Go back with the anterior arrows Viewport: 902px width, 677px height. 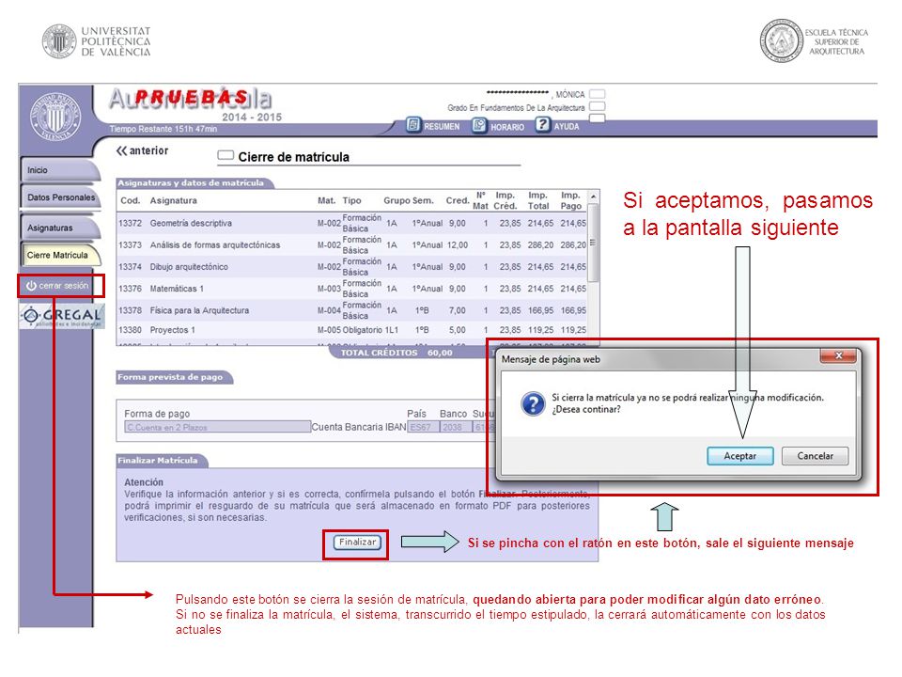(x=121, y=150)
